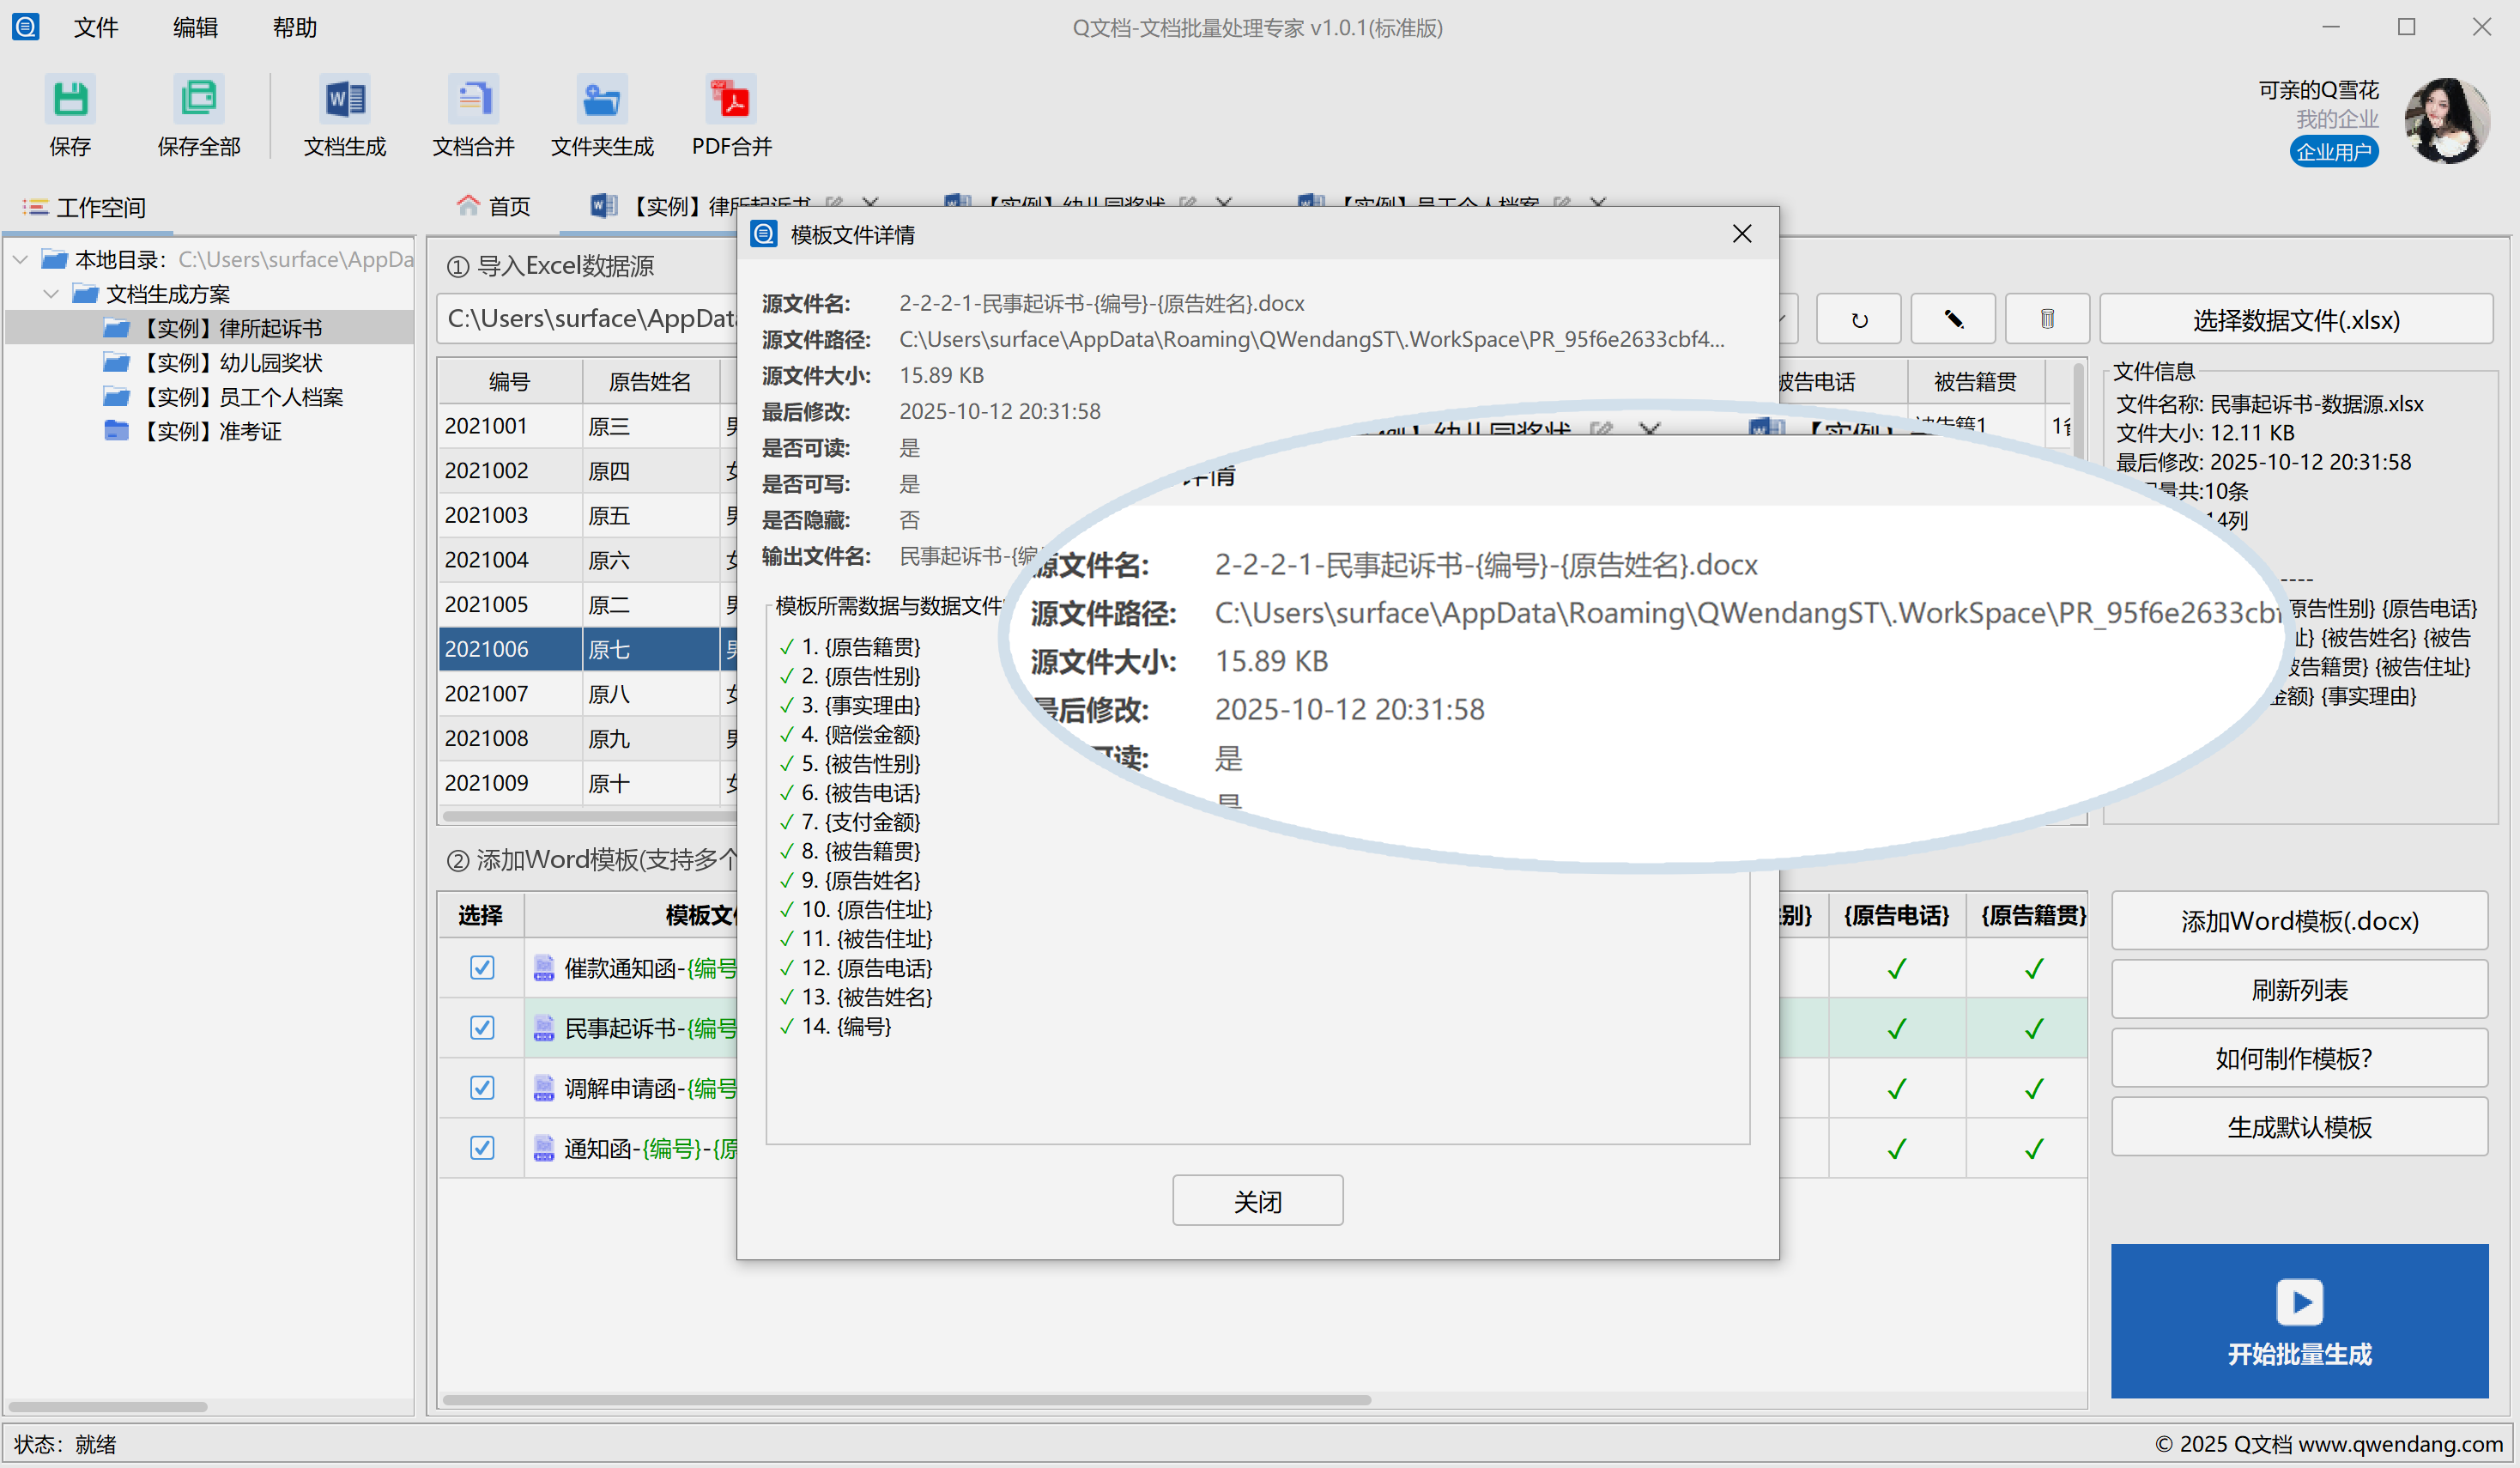Collapse the 本地目录 tree node
The height and width of the screenshot is (1468, 2520).
click(20, 260)
